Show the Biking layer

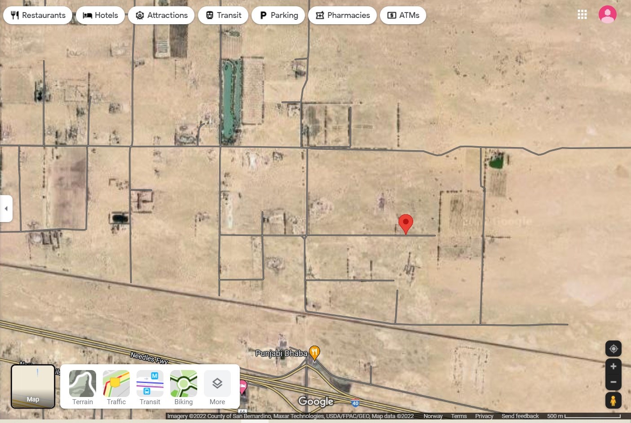coord(184,388)
